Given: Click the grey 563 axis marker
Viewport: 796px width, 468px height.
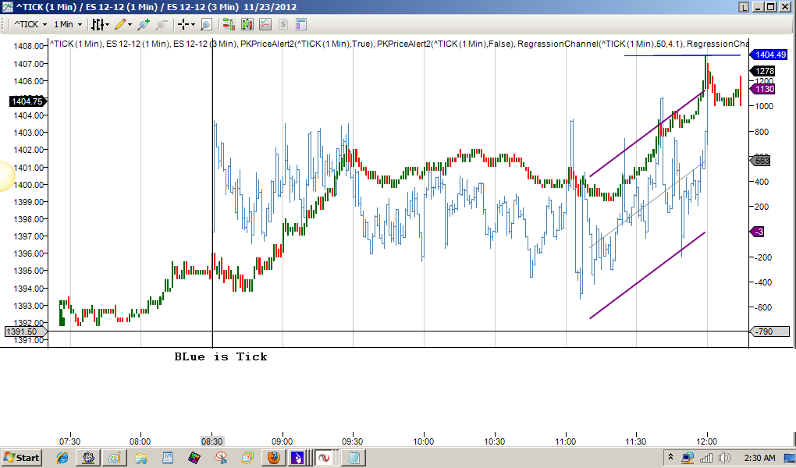Looking at the screenshot, I should coord(760,161).
